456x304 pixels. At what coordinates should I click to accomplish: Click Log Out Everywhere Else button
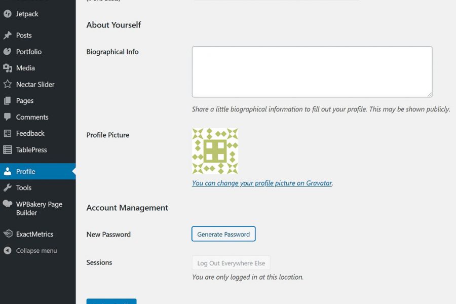(x=231, y=263)
